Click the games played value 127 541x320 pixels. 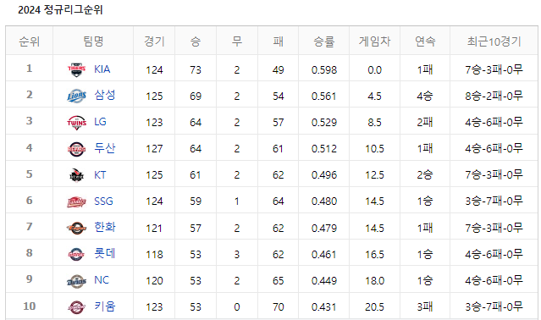pos(154,149)
